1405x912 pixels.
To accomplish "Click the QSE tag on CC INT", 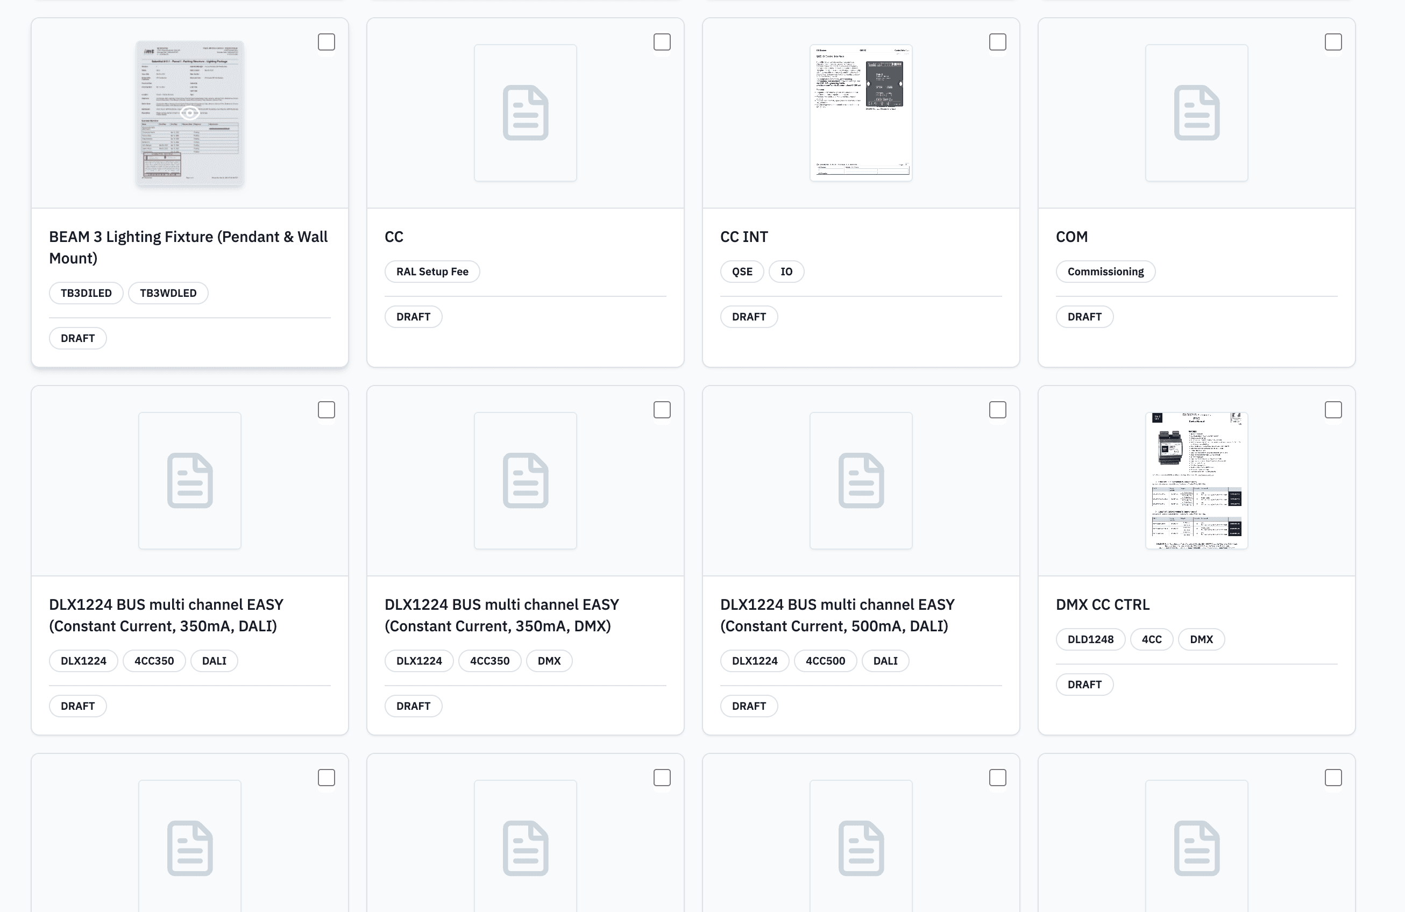I will [742, 272].
